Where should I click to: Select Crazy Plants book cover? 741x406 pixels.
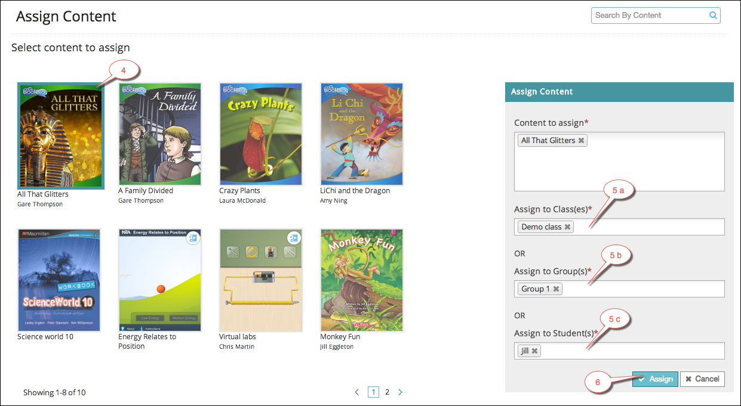click(261, 134)
